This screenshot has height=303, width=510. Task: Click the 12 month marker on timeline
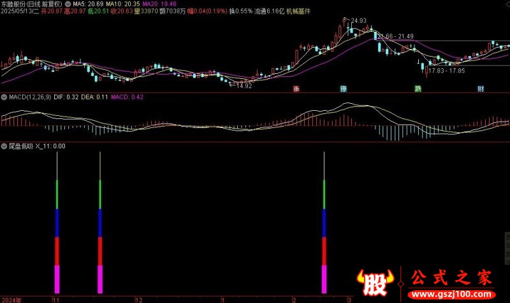pos(138,300)
